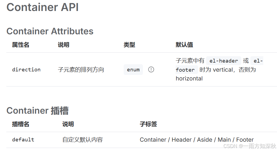Click the Container 插槽 heading
This screenshot has height=151, width=277.
(37, 111)
